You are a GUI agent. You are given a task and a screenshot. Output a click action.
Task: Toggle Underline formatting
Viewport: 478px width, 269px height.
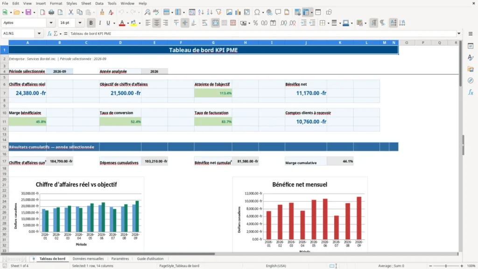[x=108, y=23]
